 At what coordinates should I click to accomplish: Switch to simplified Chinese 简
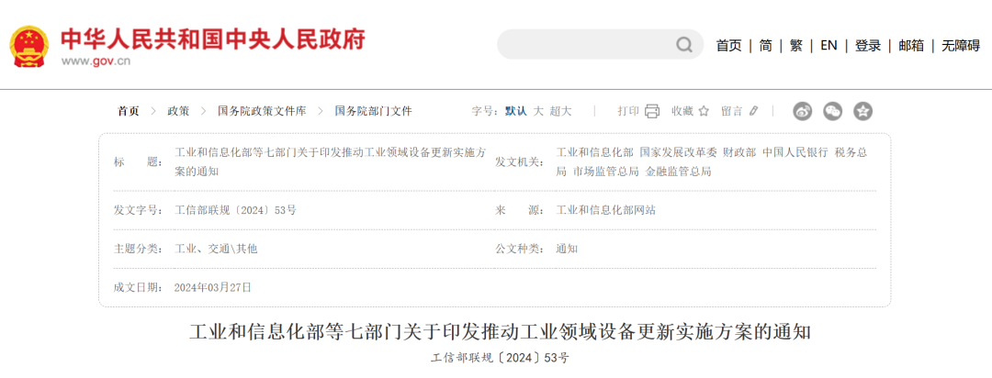765,46
